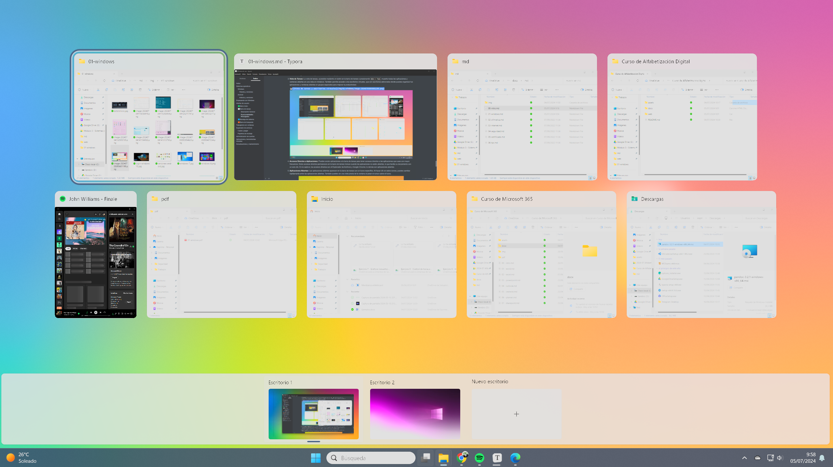Launch Google Chrome from the taskbar

[x=462, y=458]
